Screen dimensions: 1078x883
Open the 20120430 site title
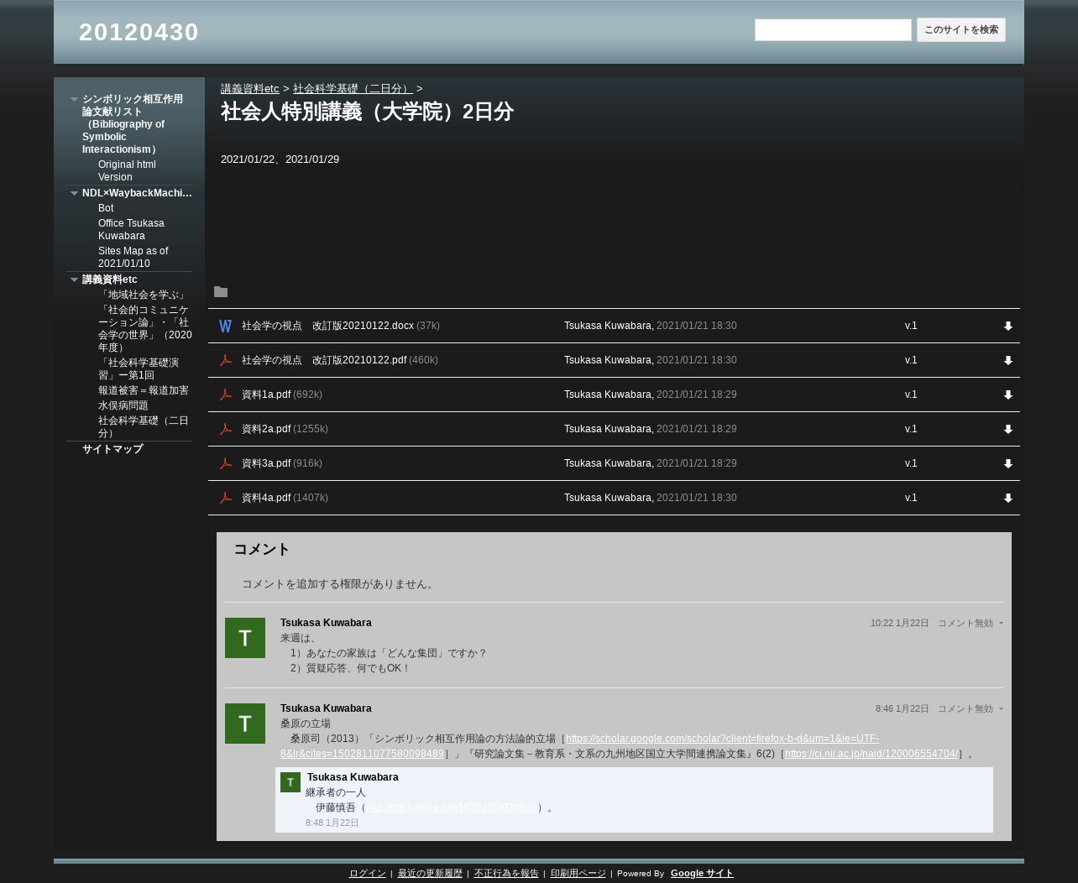pos(139,32)
